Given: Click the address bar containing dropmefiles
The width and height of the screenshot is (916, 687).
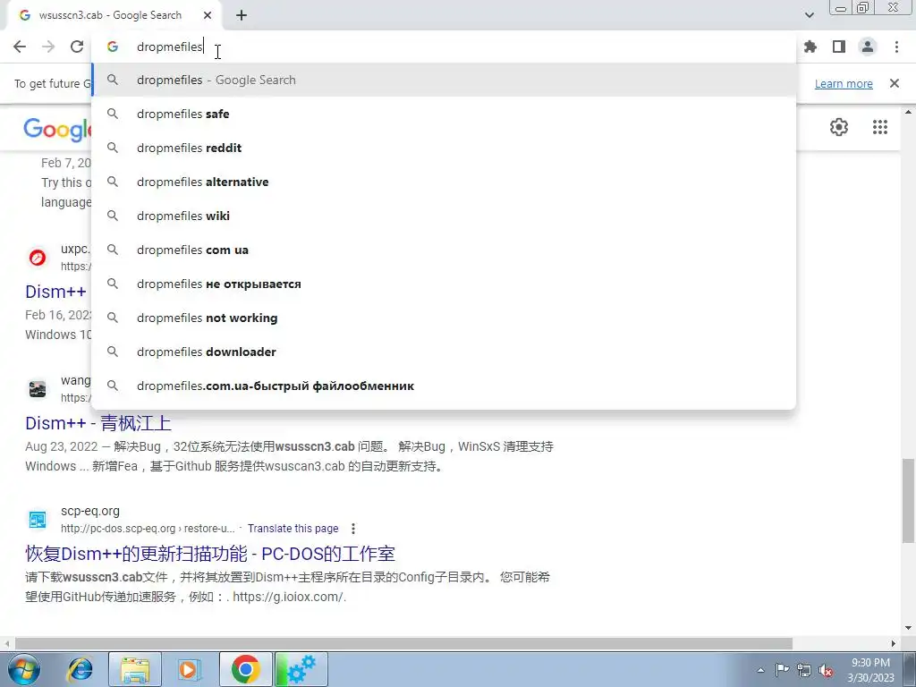Looking at the screenshot, I should (444, 47).
